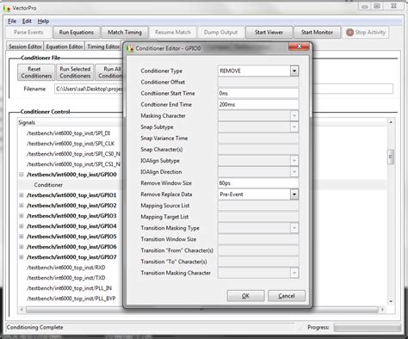Select the TXD signal row
The width and height of the screenshot is (408, 339).
tap(66, 278)
